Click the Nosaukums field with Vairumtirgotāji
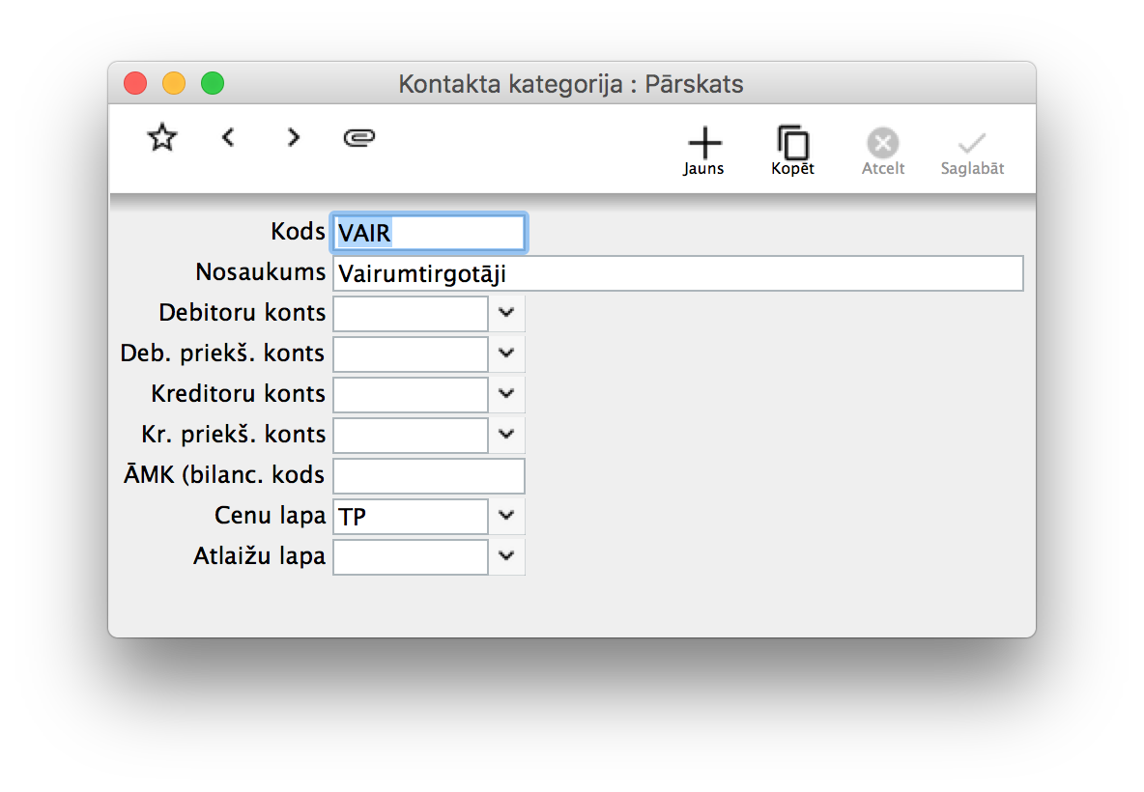This screenshot has height=792, width=1144. point(677,273)
